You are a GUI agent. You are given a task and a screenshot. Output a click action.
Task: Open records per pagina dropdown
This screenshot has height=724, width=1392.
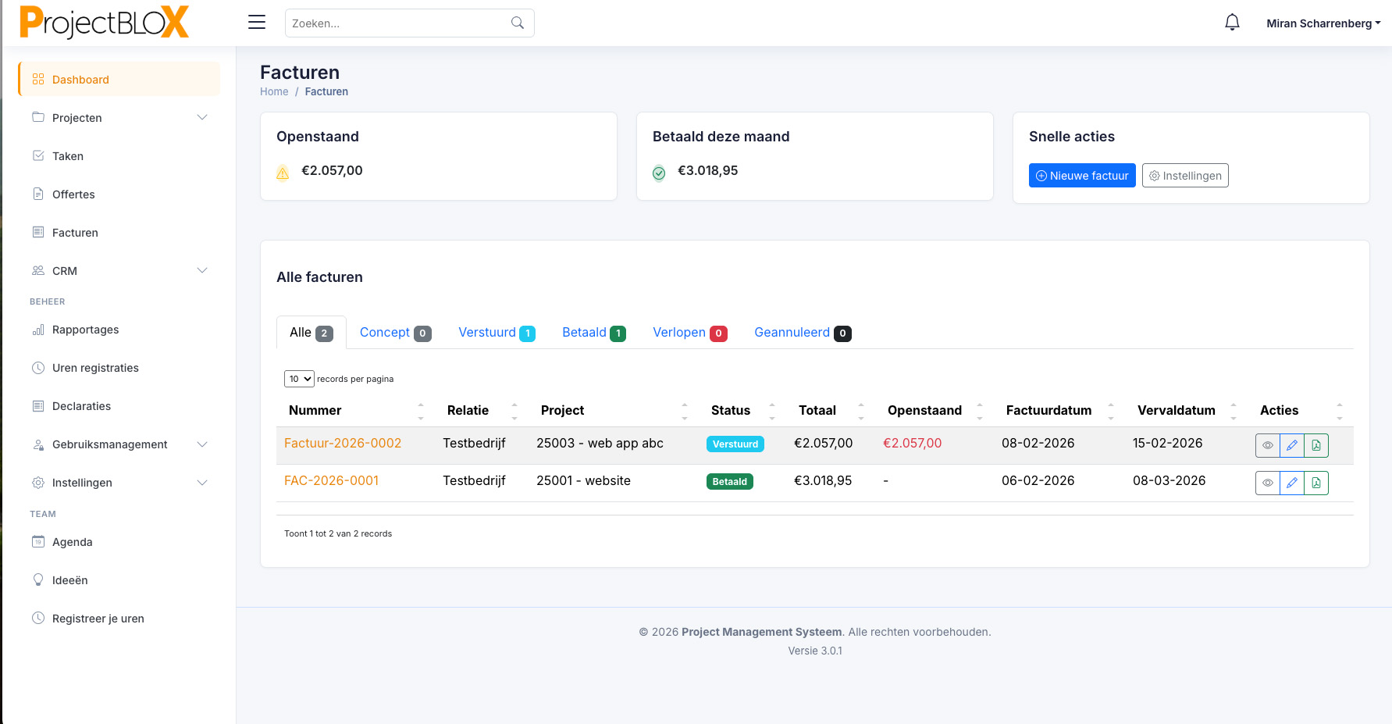[x=299, y=379]
